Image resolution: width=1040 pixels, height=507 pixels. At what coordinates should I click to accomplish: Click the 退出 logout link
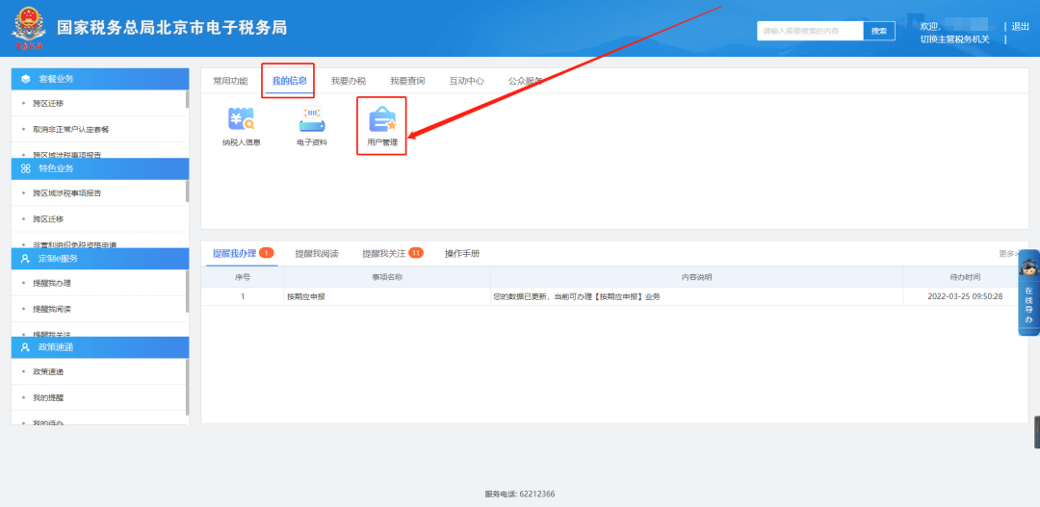coord(1020,27)
